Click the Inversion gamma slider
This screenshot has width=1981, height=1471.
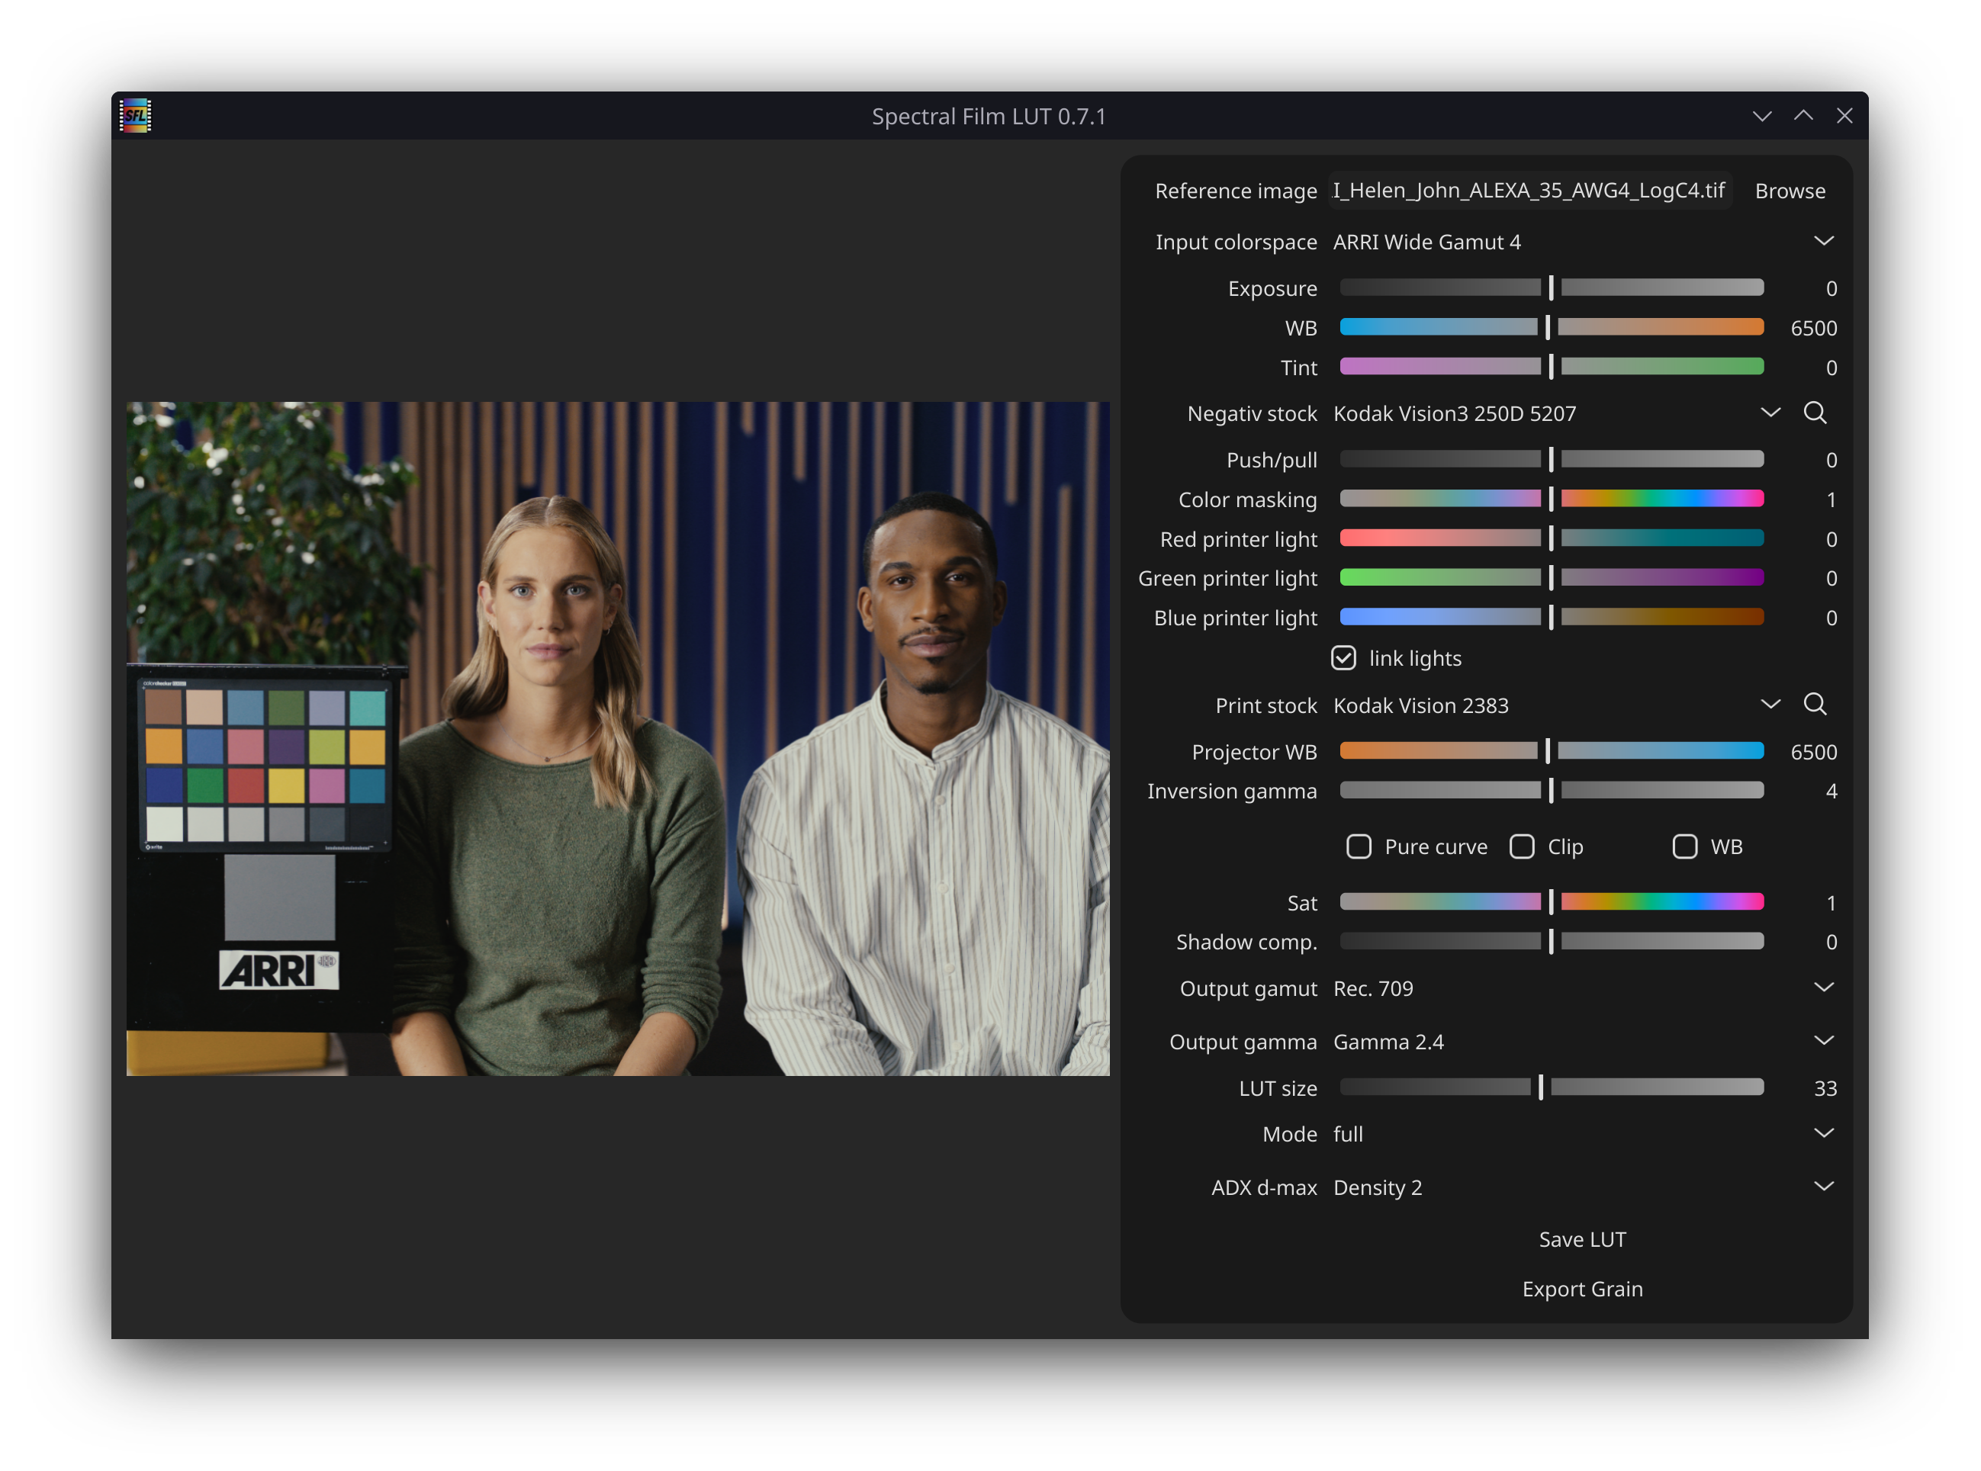point(1552,791)
